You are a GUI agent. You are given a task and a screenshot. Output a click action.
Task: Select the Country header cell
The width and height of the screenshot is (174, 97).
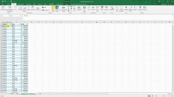click(x=7, y=24)
